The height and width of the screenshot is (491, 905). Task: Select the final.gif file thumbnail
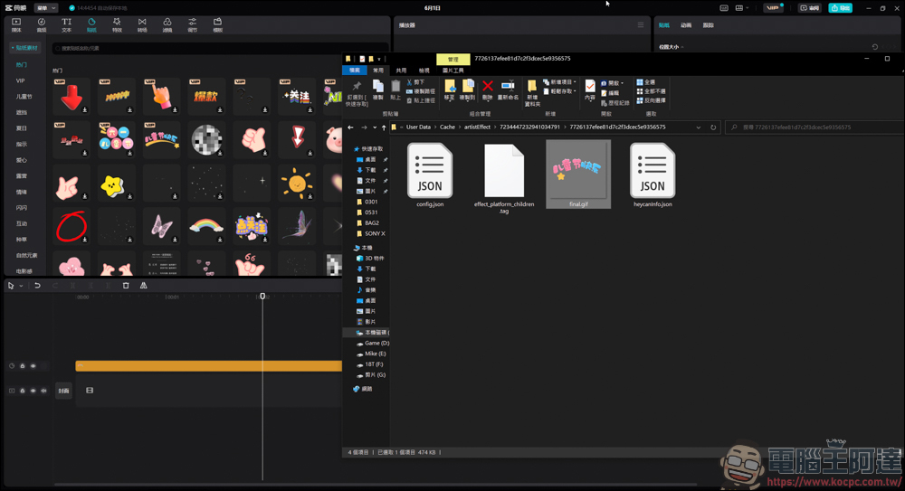pos(578,172)
